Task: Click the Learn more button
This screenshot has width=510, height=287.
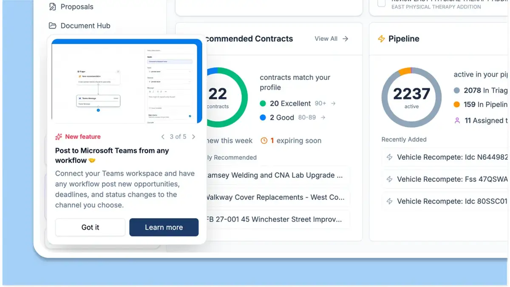Action: [164, 227]
